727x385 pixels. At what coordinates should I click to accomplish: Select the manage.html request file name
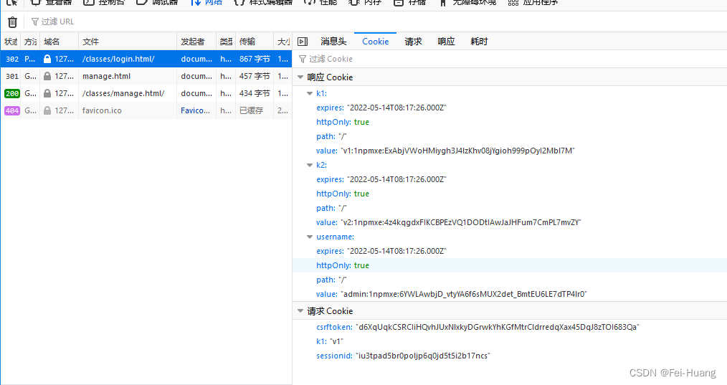106,76
